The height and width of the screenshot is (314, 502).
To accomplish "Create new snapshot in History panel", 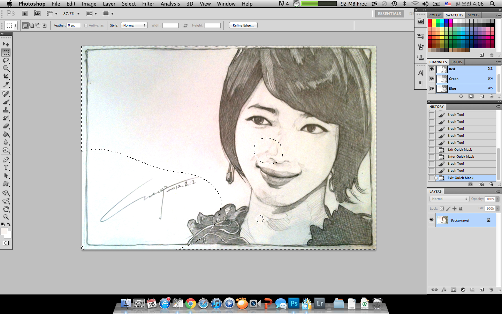I will 481,184.
